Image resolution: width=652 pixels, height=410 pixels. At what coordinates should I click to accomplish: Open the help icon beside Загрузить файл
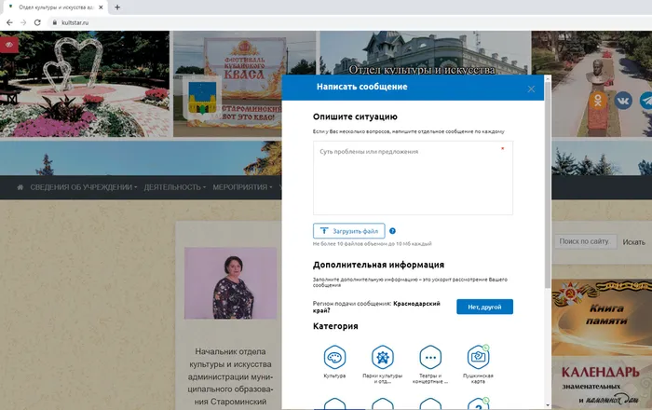click(392, 231)
